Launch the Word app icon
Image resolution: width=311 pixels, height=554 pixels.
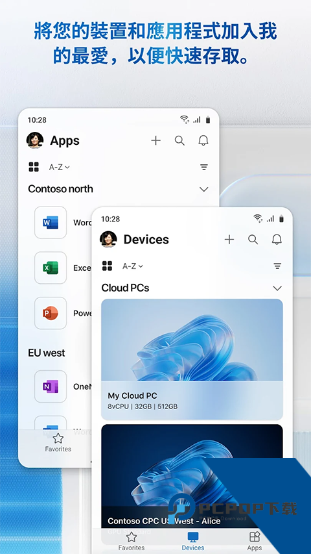(51, 223)
